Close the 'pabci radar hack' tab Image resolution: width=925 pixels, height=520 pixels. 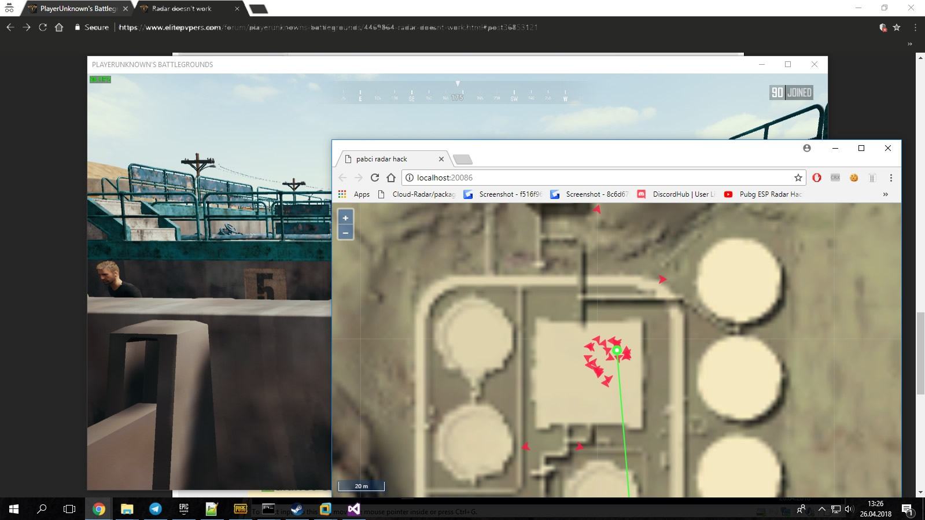tap(441, 159)
